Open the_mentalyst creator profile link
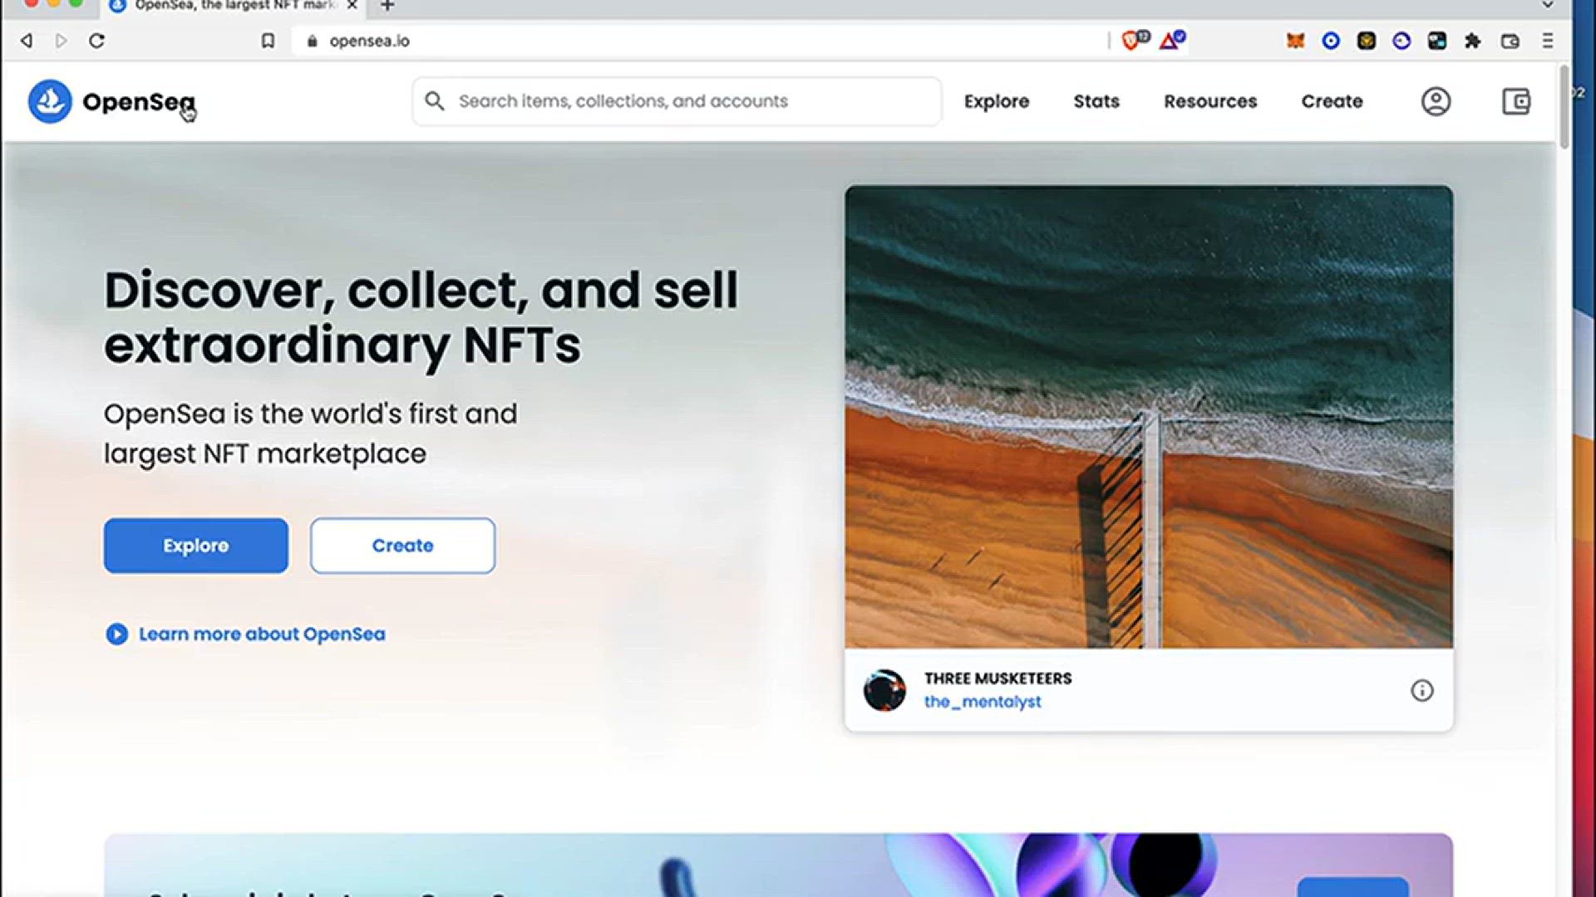Screen dimensions: 1596x897 coord(982,702)
